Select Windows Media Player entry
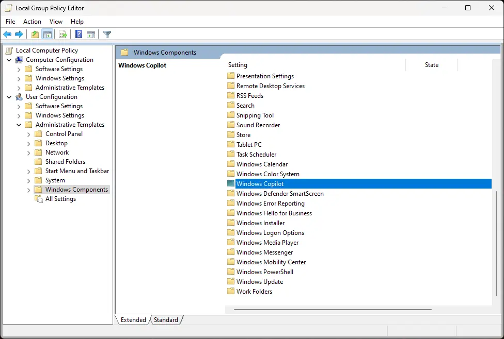The width and height of the screenshot is (504, 339). tap(267, 243)
